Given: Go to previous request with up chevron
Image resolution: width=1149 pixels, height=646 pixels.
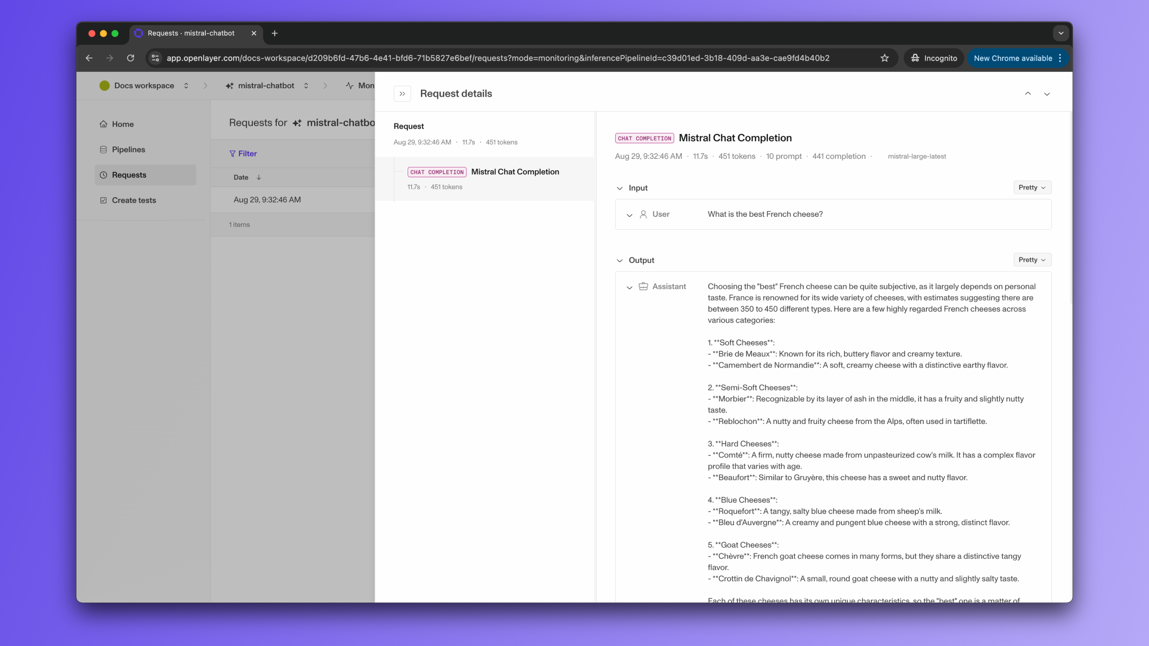Looking at the screenshot, I should [x=1027, y=94].
